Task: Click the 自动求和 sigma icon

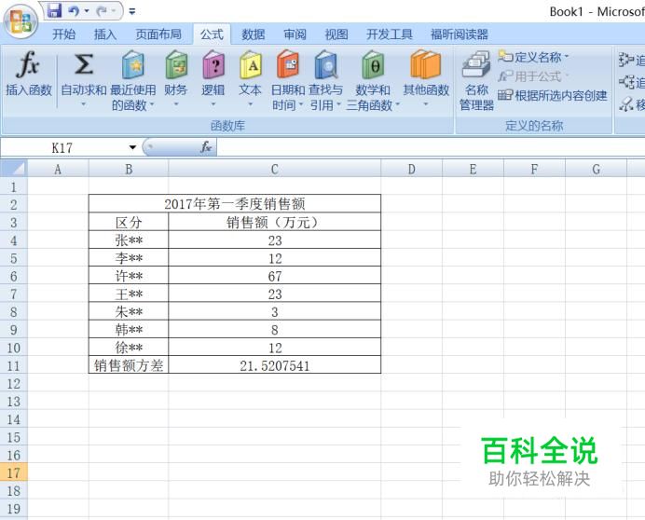Action: pos(84,64)
